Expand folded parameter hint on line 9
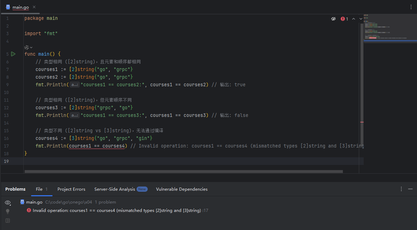Viewport: 417px width, 230px height. point(74,85)
